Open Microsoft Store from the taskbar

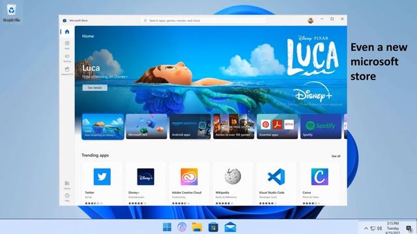[213, 227]
